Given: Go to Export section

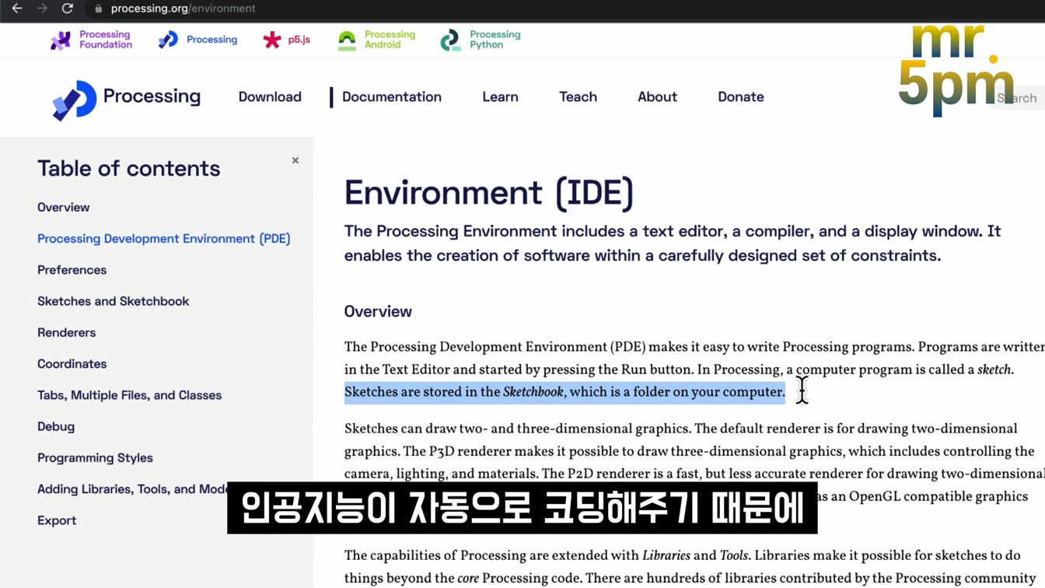Looking at the screenshot, I should 57,520.
